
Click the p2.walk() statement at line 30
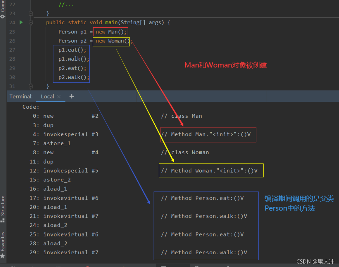(x=74, y=77)
